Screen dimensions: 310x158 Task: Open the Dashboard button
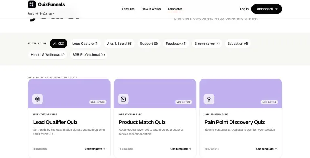click(266, 9)
